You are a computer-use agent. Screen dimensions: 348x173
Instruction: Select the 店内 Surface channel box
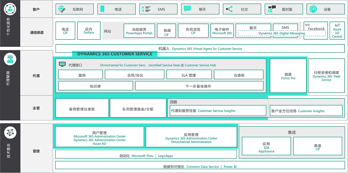click(x=89, y=31)
